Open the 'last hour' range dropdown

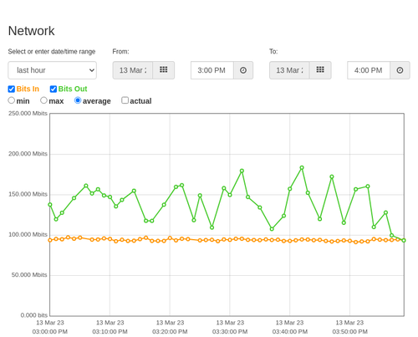coord(53,70)
